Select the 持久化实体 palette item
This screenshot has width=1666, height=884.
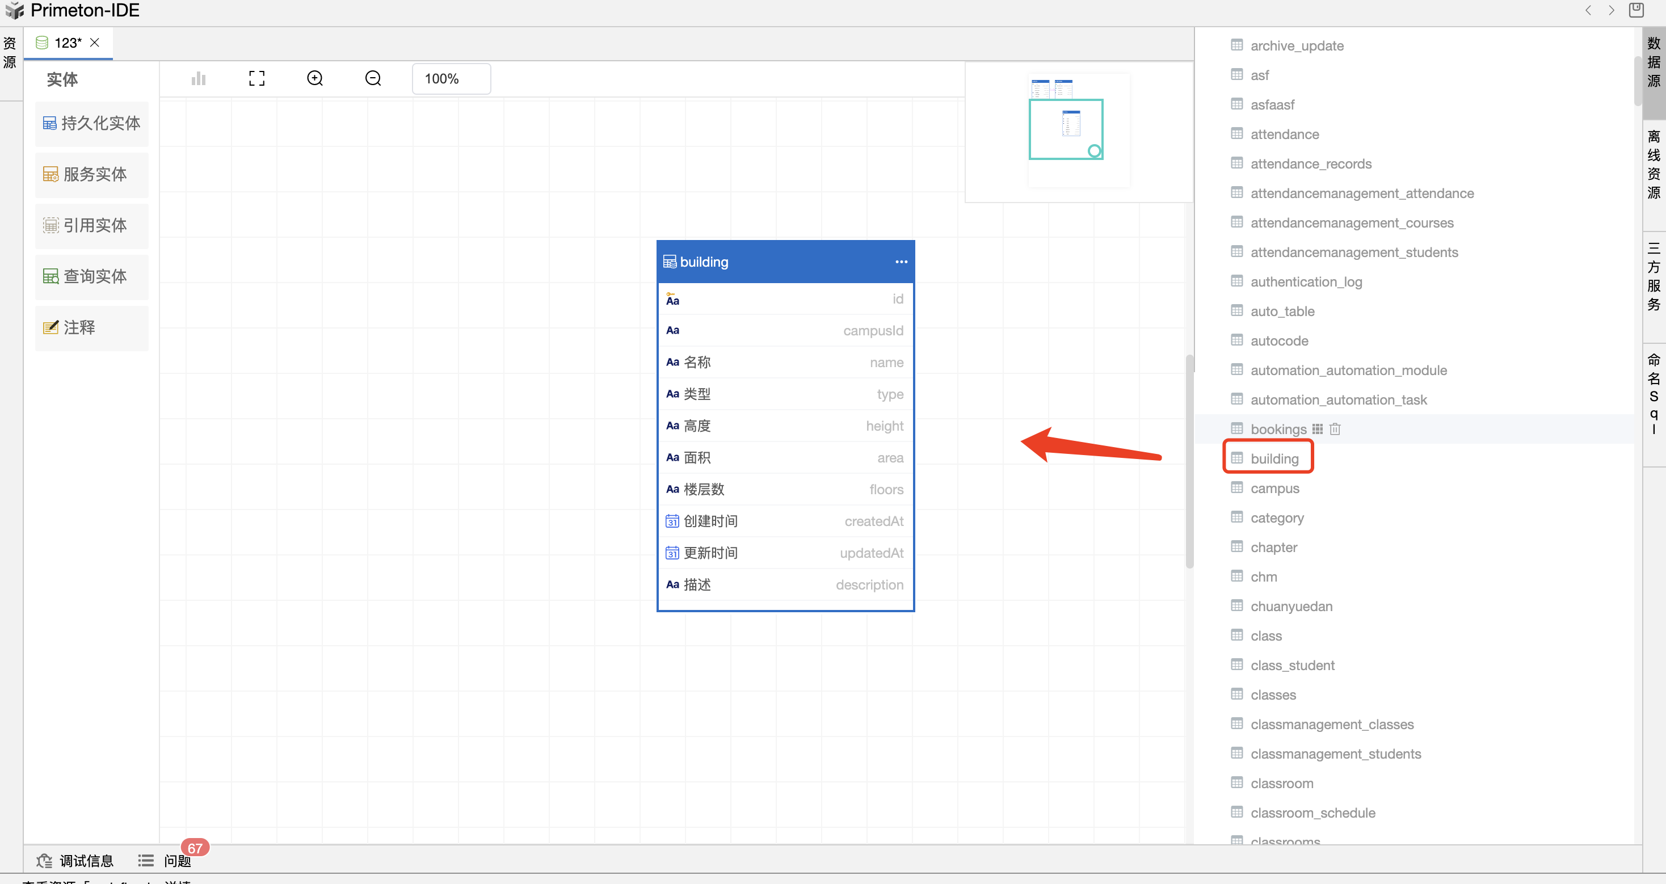click(91, 123)
